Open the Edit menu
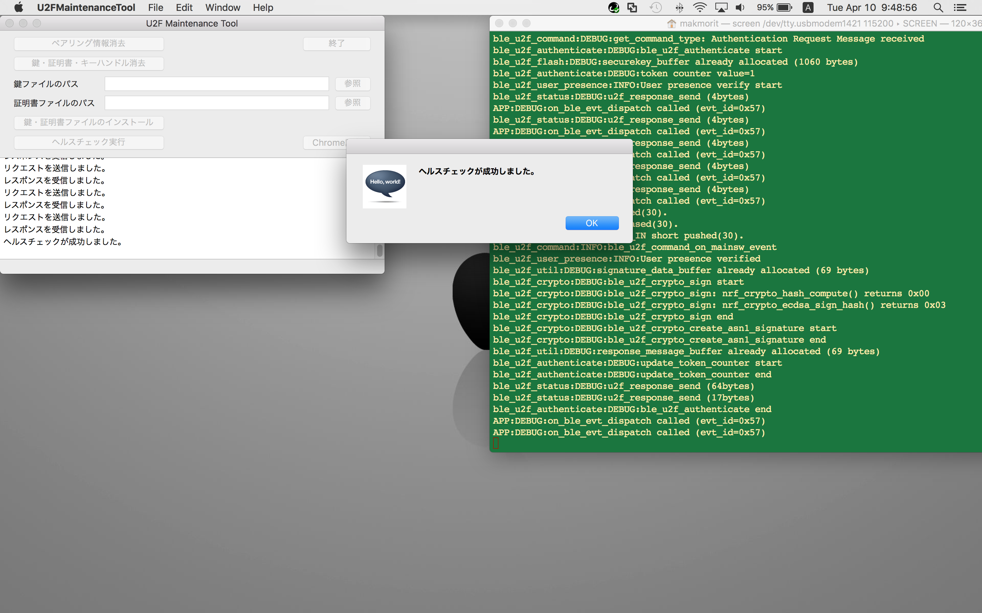982x613 pixels. coord(184,7)
